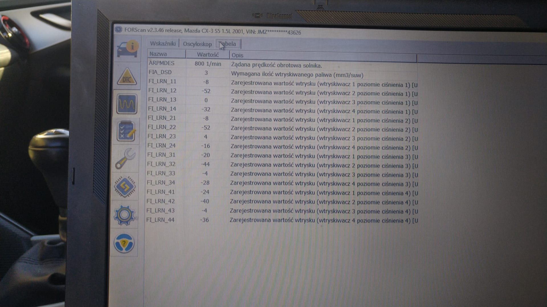The image size is (547, 307).
Task: Open the vehicle information car icon
Action: coord(127,49)
